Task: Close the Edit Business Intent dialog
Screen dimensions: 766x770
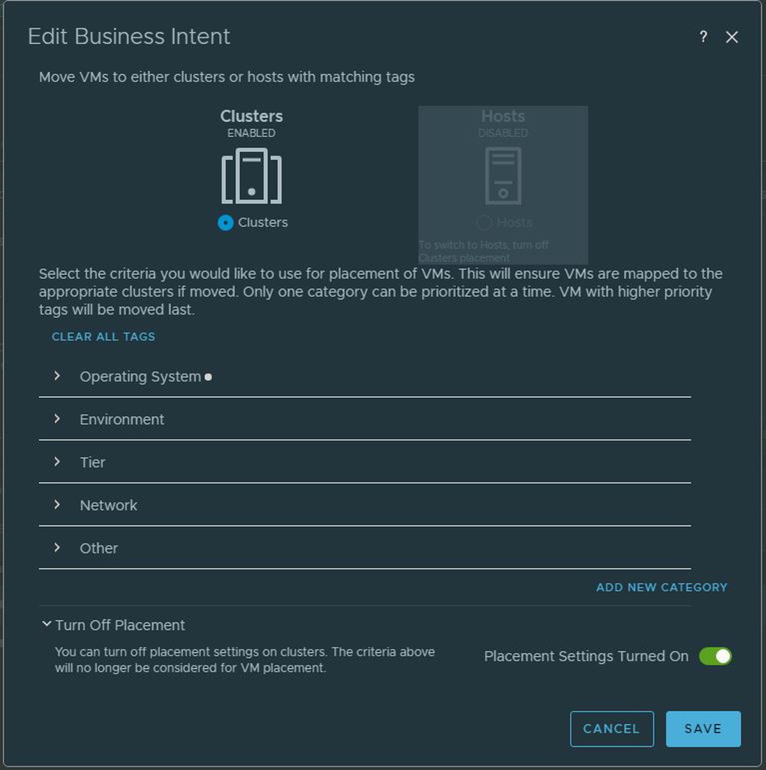Action: [732, 37]
